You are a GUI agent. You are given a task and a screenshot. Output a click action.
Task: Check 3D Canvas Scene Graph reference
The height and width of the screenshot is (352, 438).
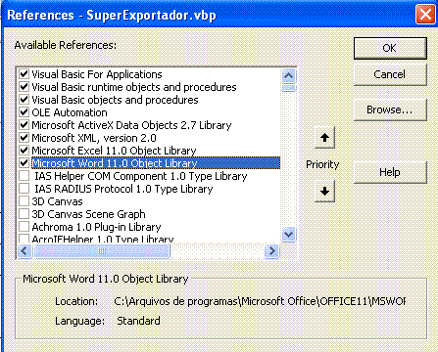coord(24,214)
